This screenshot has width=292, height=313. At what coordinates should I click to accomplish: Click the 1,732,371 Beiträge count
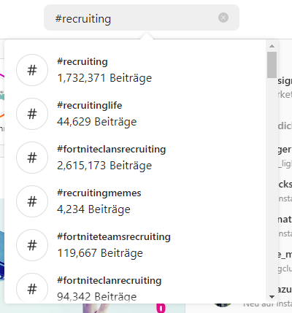coord(104,78)
